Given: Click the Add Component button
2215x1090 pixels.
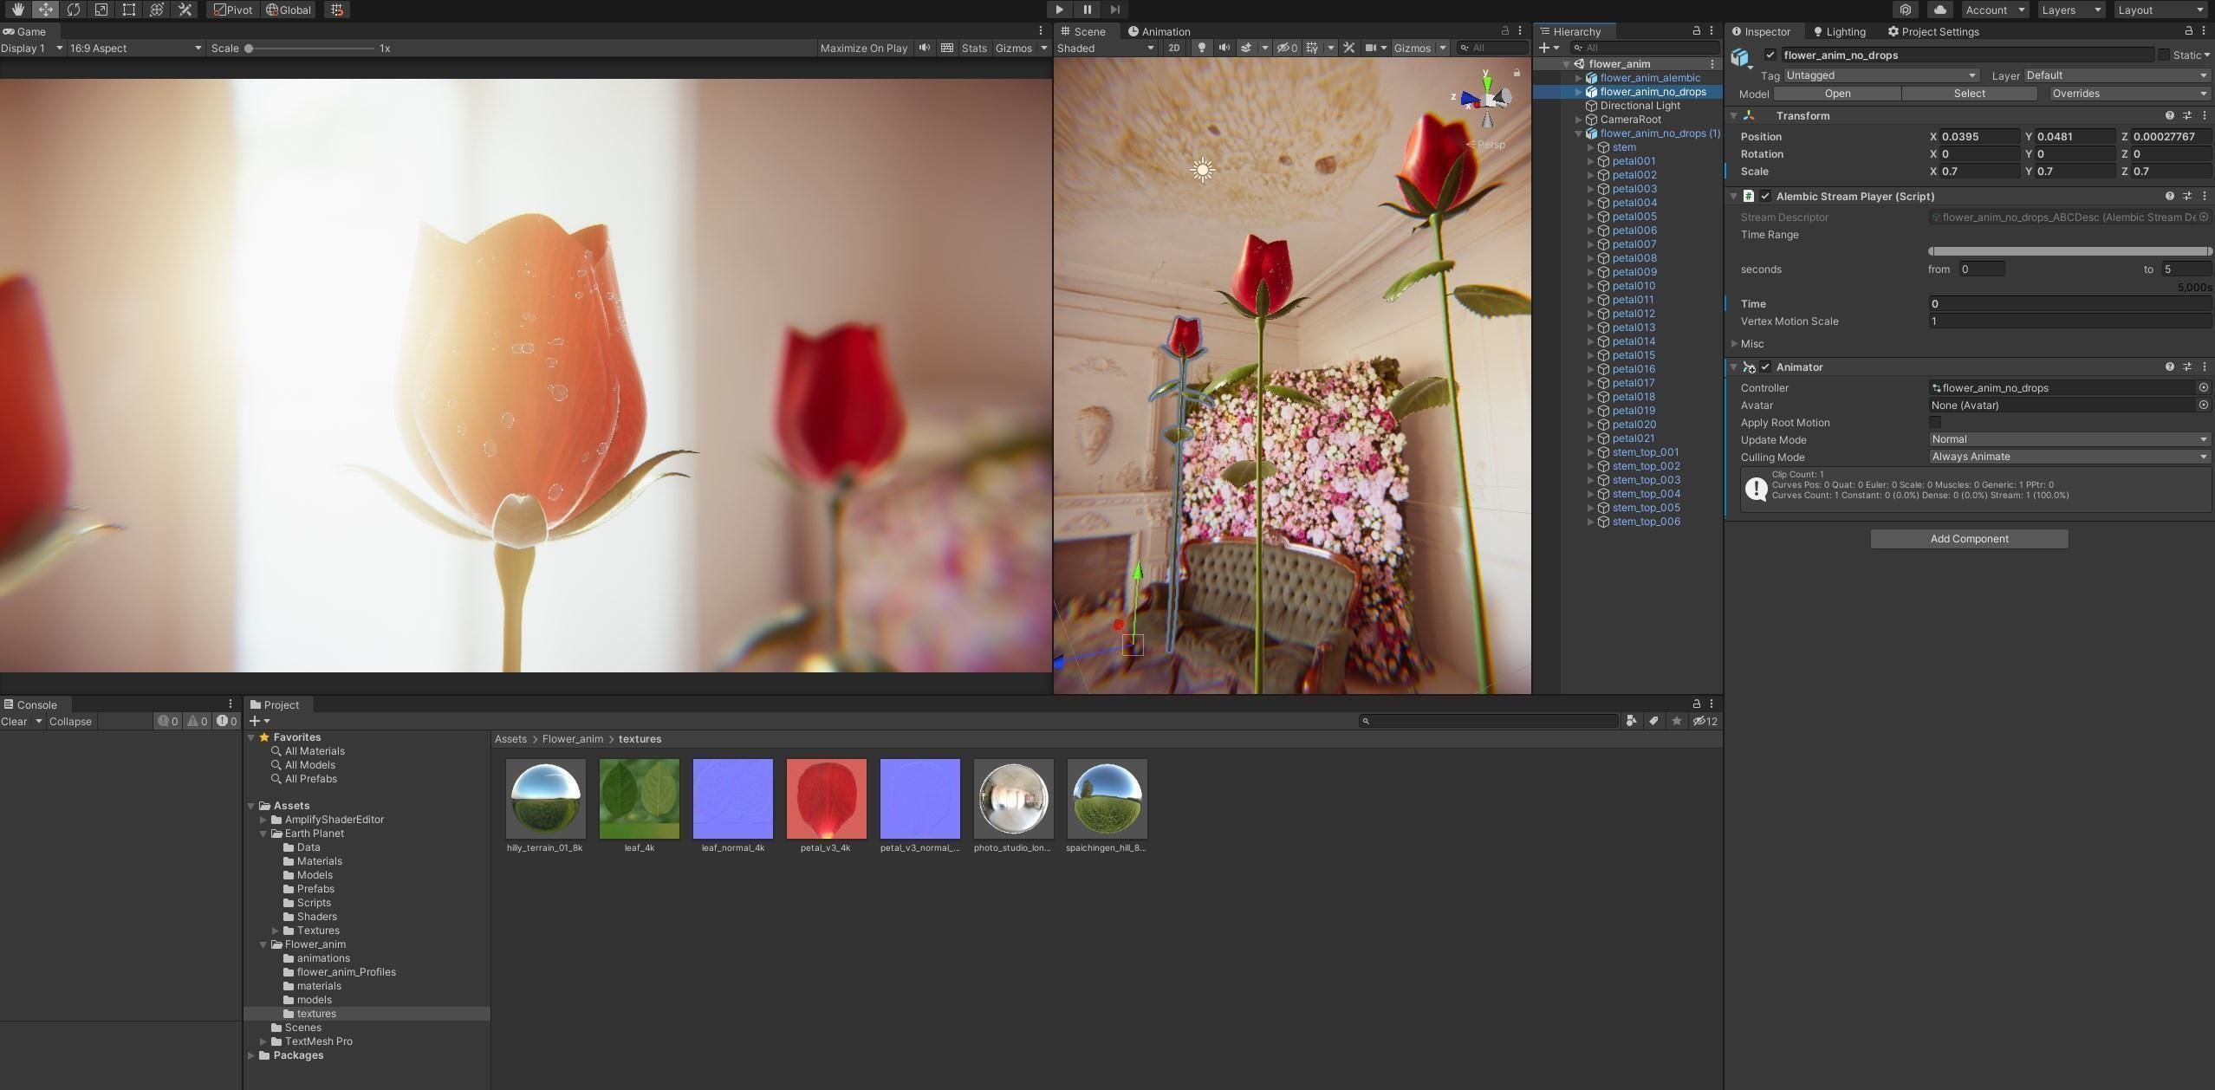Looking at the screenshot, I should click(x=1969, y=539).
